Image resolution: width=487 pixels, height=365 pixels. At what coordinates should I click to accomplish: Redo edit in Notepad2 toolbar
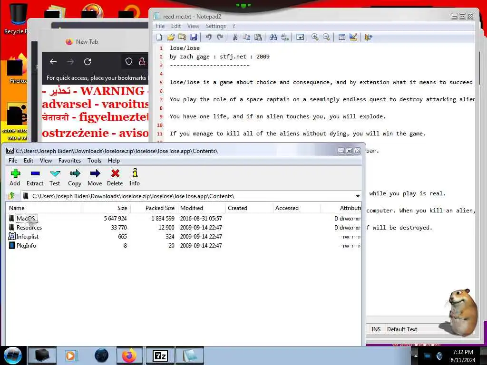220,37
